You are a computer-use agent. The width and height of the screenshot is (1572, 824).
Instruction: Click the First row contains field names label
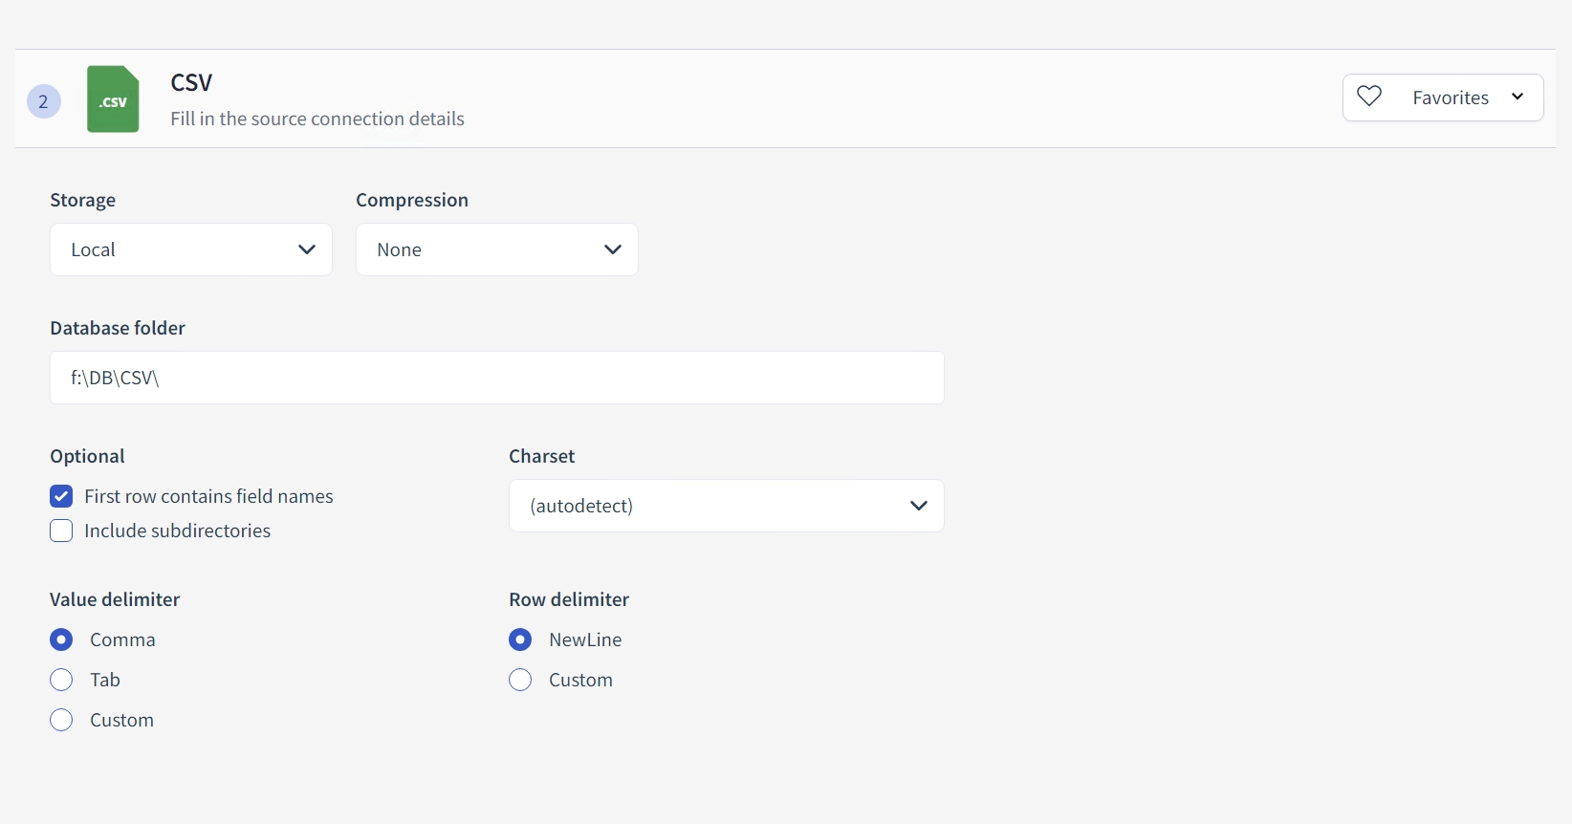208,496
